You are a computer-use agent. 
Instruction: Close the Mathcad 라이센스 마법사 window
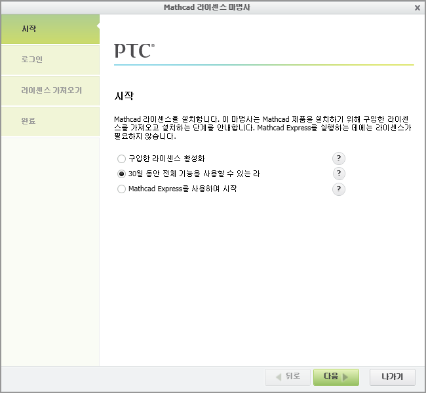(417, 8)
